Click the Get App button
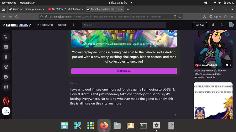The image size is (236, 132). tap(200, 25)
